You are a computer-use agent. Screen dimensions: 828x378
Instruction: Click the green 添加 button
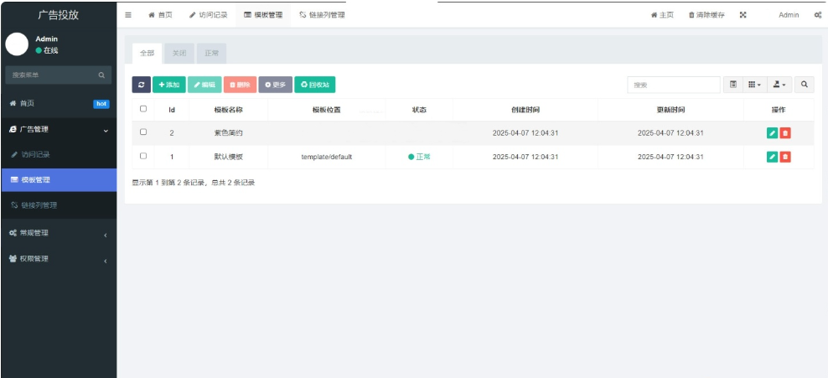click(169, 85)
